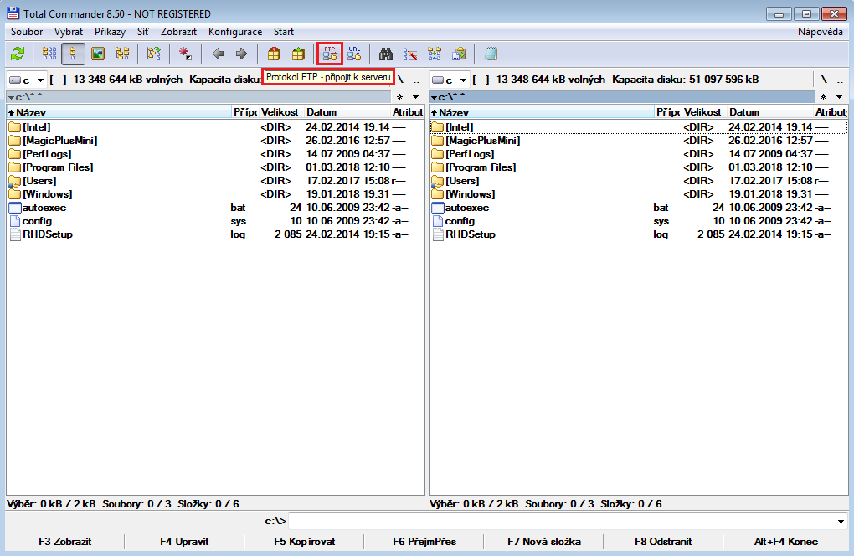Toggle thumbnail view in the toolbar
The width and height of the screenshot is (854, 556).
click(98, 54)
